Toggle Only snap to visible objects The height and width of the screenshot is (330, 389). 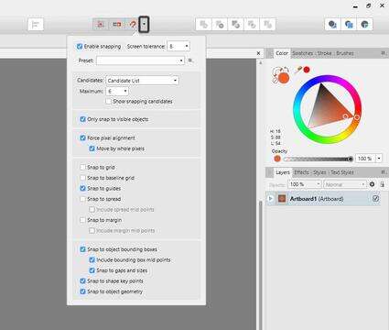click(x=82, y=119)
